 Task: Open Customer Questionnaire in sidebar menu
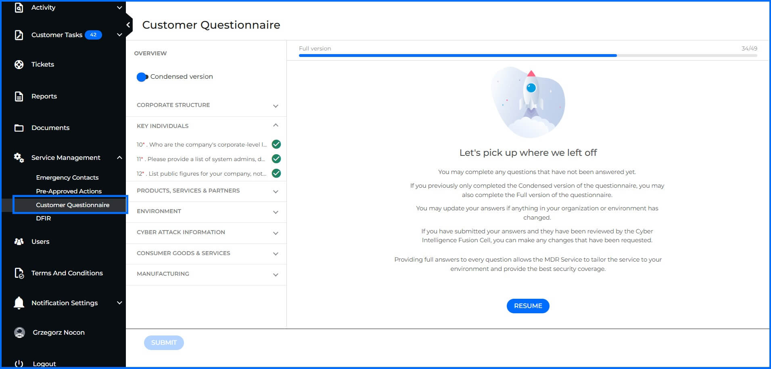pyautogui.click(x=72, y=205)
